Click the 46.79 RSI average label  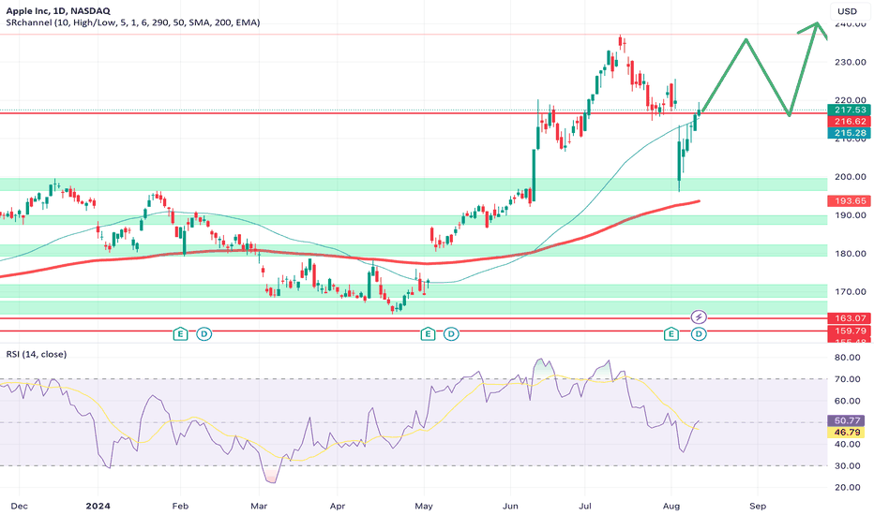(847, 432)
